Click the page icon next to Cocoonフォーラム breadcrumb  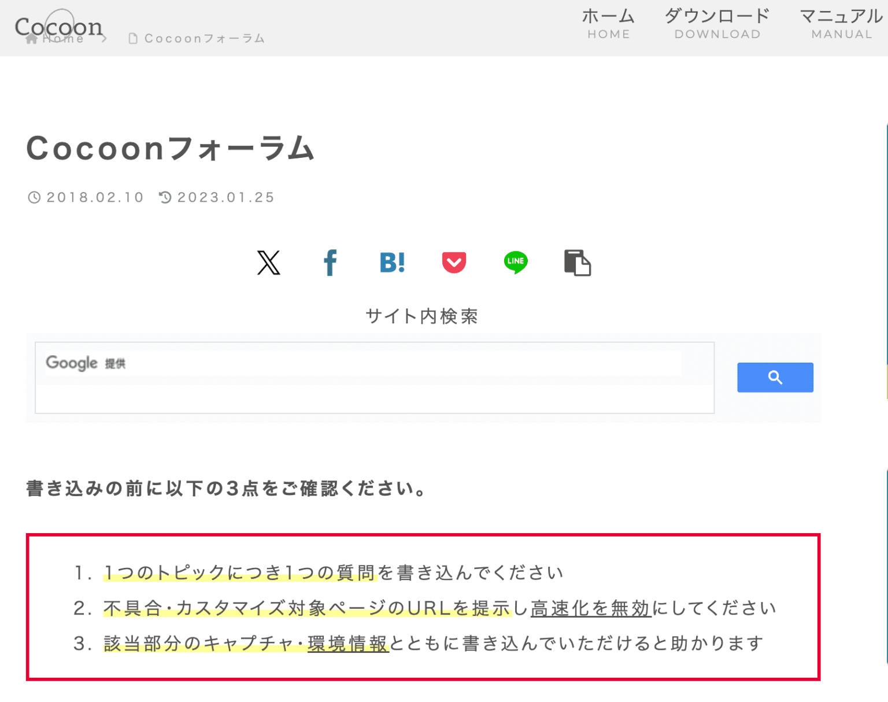tap(132, 38)
